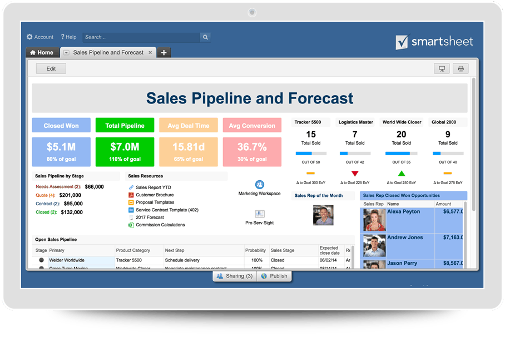The image size is (505, 356).
Task: Select the Sales Pipeline and Forecast tab
Action: 107,52
